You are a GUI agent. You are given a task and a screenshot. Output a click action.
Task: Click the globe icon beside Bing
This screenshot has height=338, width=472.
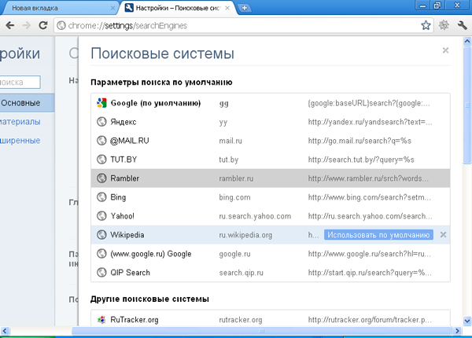[x=101, y=197]
